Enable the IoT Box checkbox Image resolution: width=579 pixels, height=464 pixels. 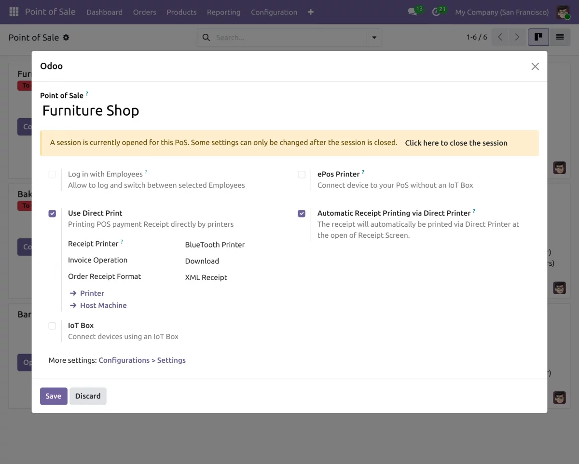[52, 326]
